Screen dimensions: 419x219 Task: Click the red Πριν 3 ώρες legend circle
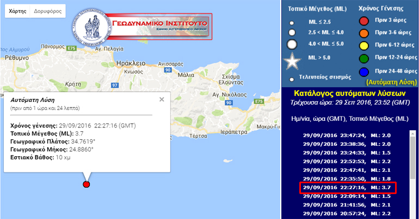click(363, 21)
